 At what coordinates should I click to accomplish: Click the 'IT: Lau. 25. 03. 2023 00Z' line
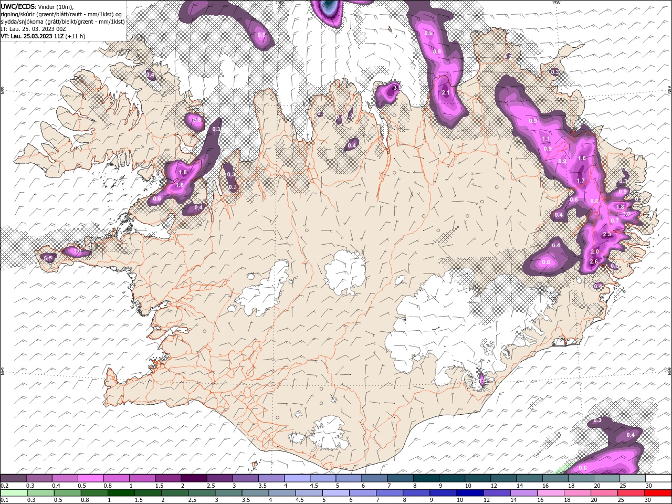pyautogui.click(x=33, y=28)
